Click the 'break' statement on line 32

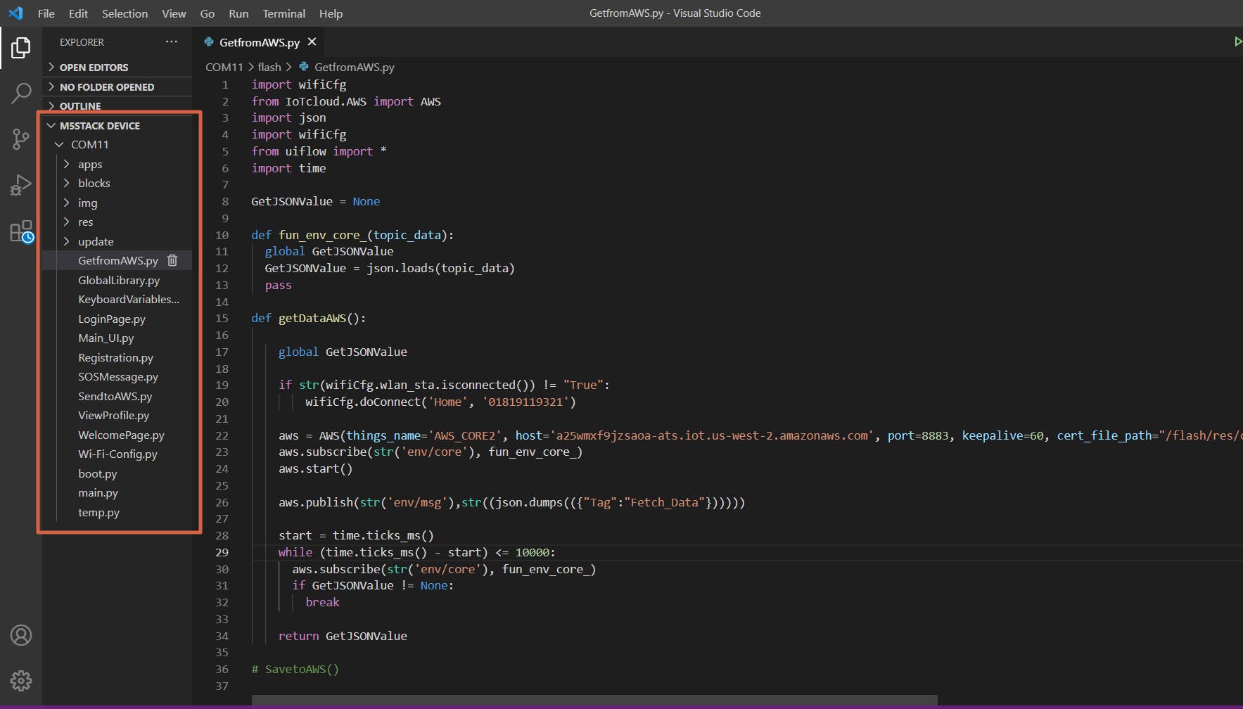tap(322, 603)
